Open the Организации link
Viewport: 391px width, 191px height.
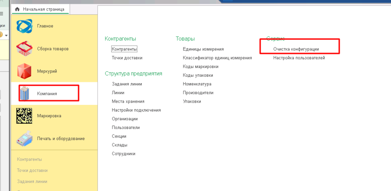coord(125,119)
